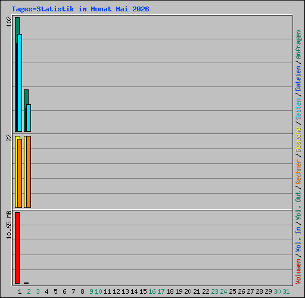The image size is (305, 298).
Task: Click the red Volumen legend label
Action: point(298,271)
